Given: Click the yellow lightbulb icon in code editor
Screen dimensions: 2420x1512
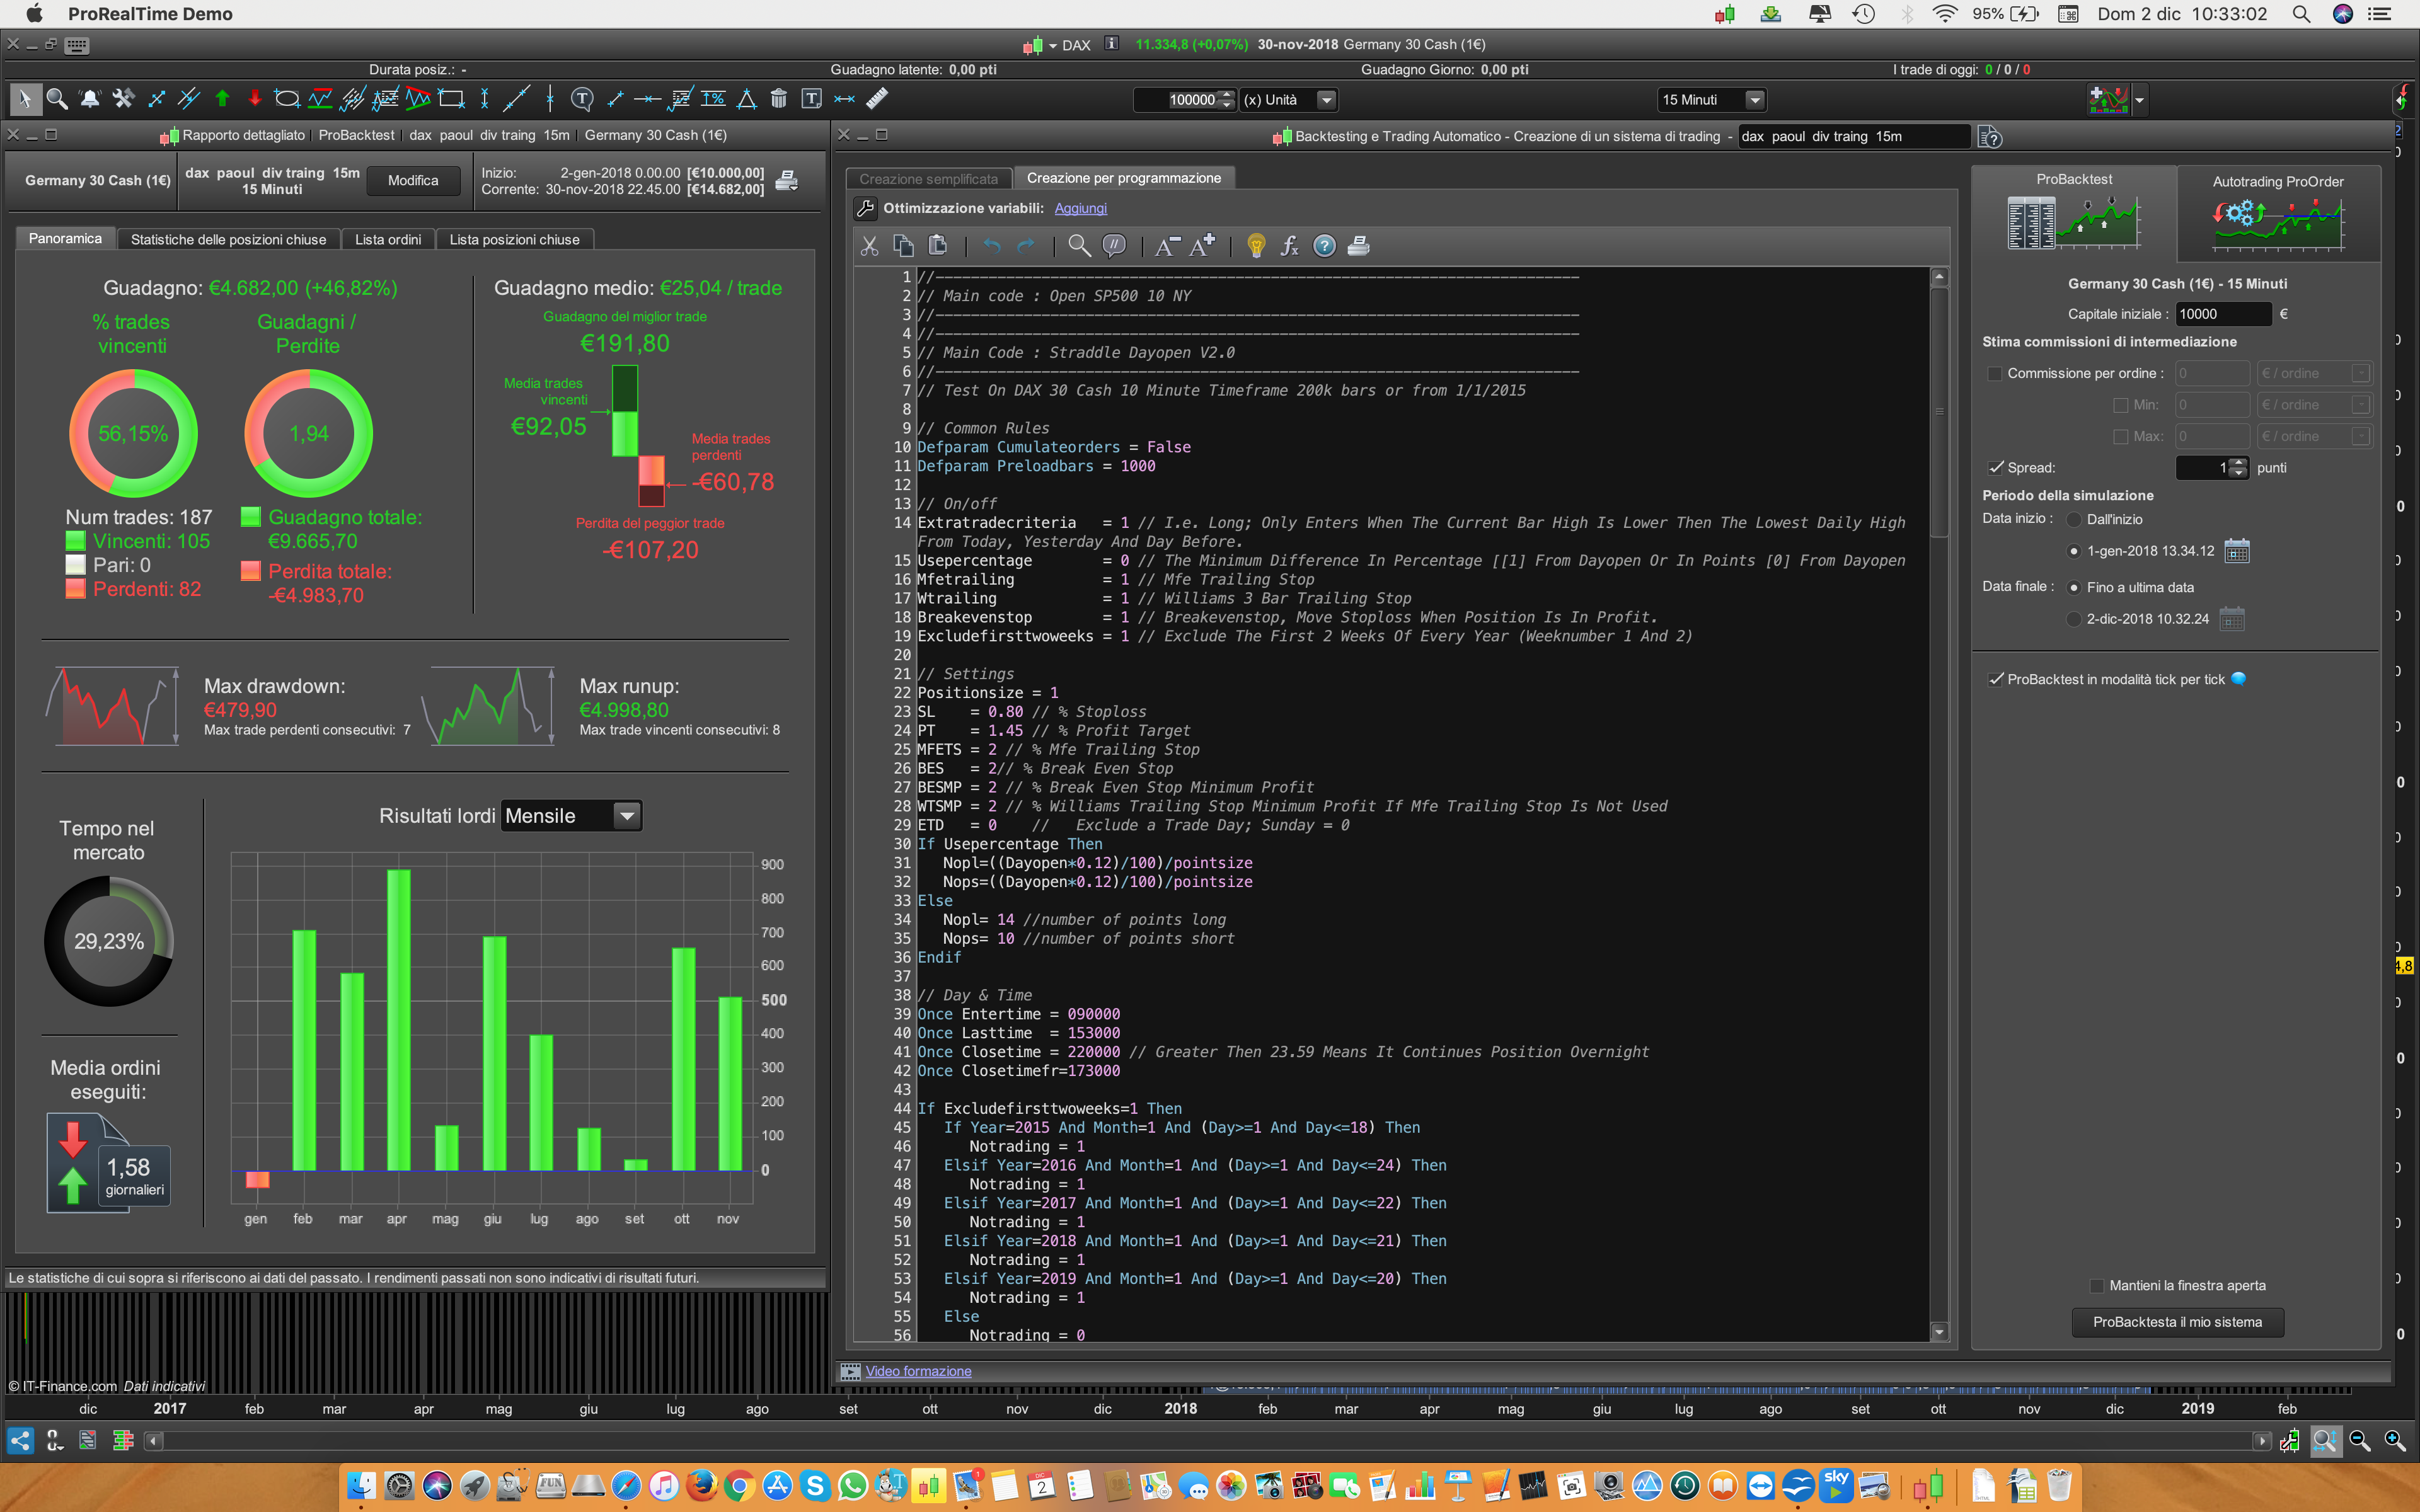Looking at the screenshot, I should [x=1256, y=246].
